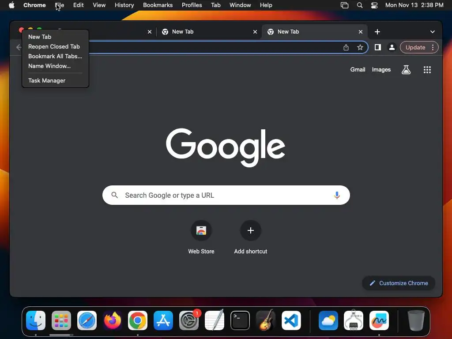The image size is (452, 339).
Task: Open Launchpad from the Dock
Action: 61,320
